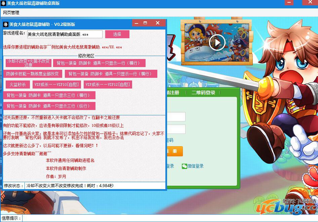The image size is (318, 222).
Task: Click the main window title bar icon
Action: point(3,3)
